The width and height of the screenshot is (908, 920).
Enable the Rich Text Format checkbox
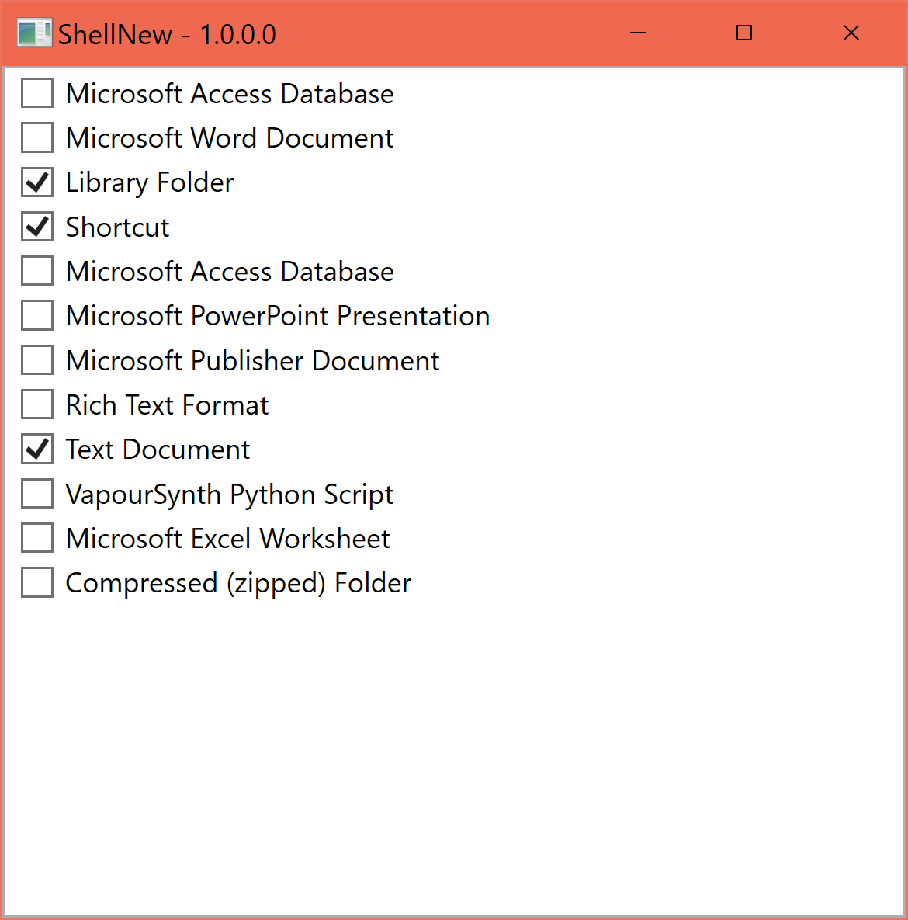tap(37, 404)
